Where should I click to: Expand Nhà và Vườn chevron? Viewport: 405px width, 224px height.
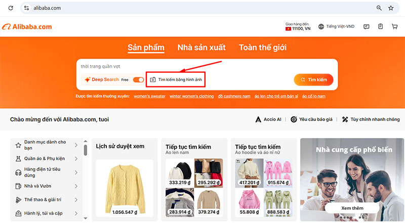point(76,186)
